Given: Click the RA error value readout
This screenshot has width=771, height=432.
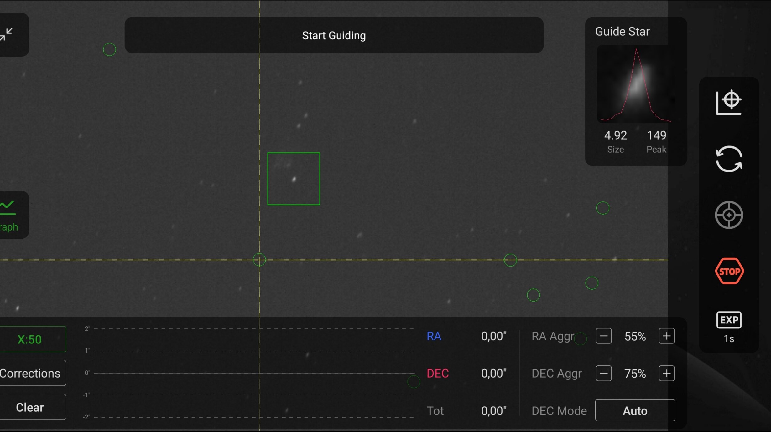Looking at the screenshot, I should point(493,336).
